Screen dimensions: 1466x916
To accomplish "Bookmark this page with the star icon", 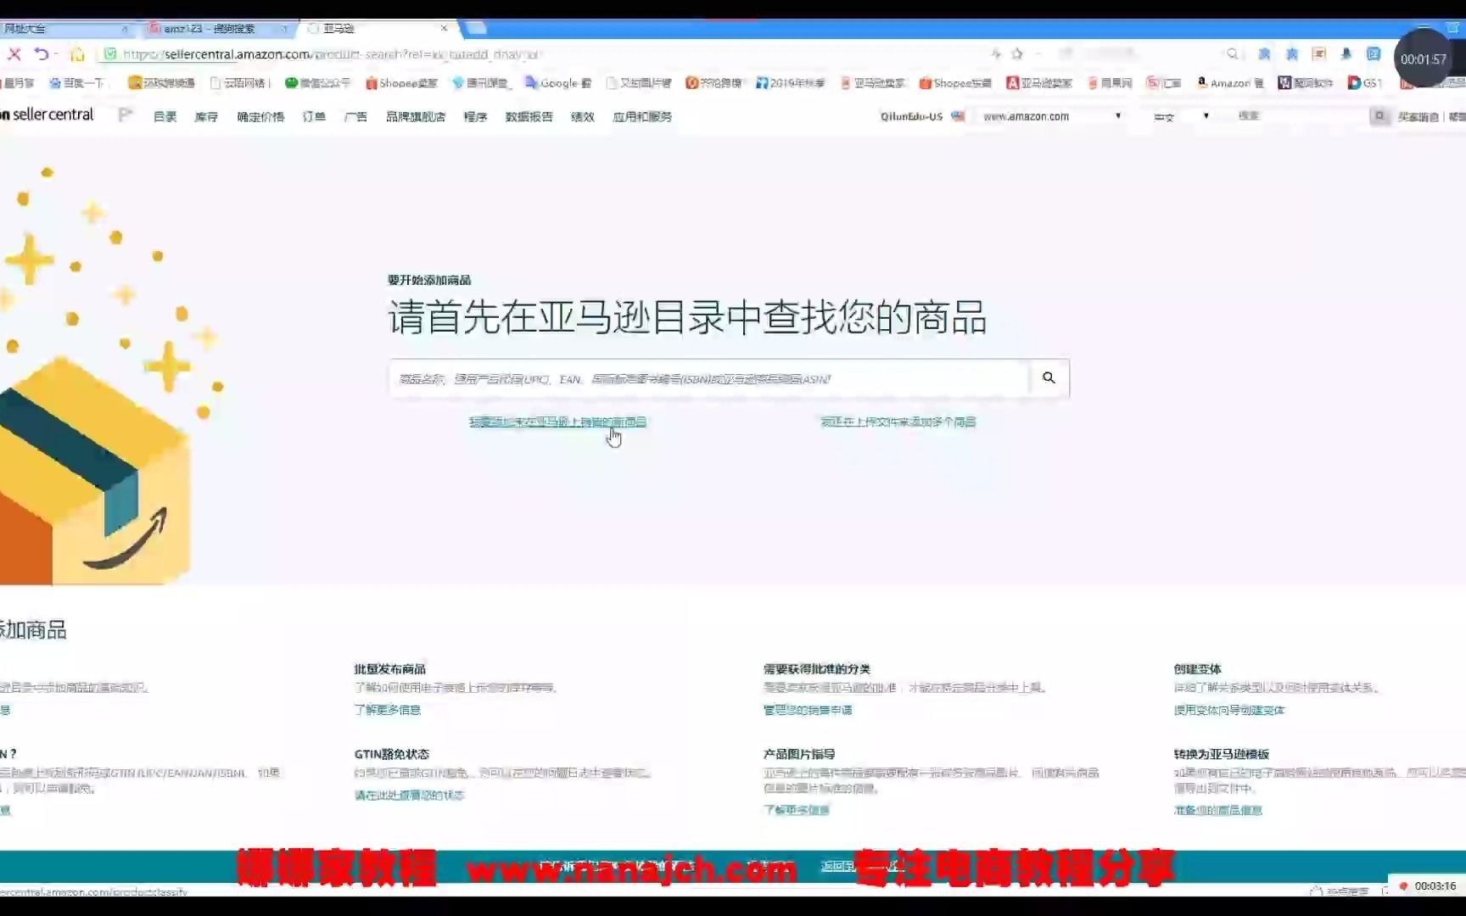I will click(1017, 53).
